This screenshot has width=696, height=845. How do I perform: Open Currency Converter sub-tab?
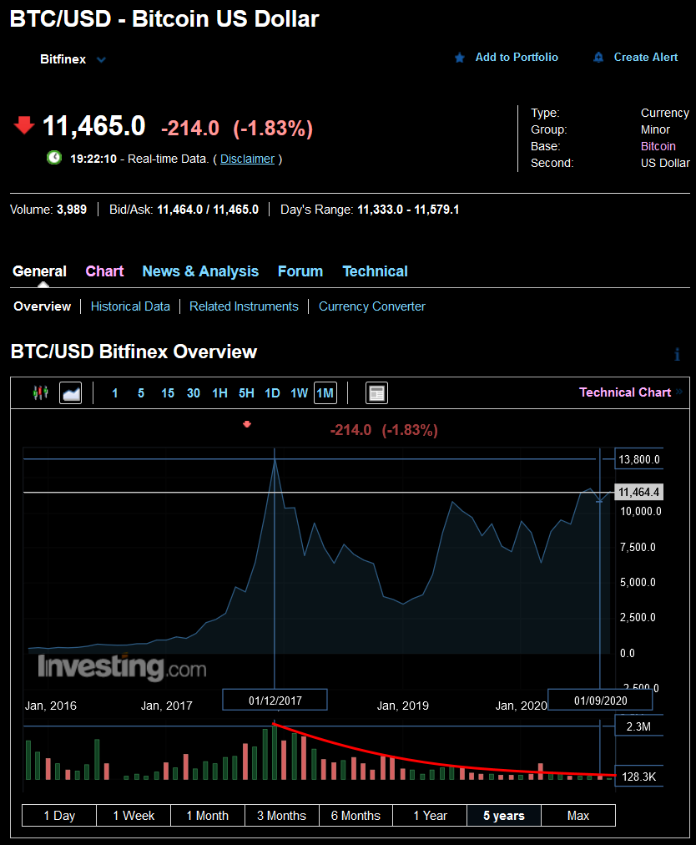(371, 306)
